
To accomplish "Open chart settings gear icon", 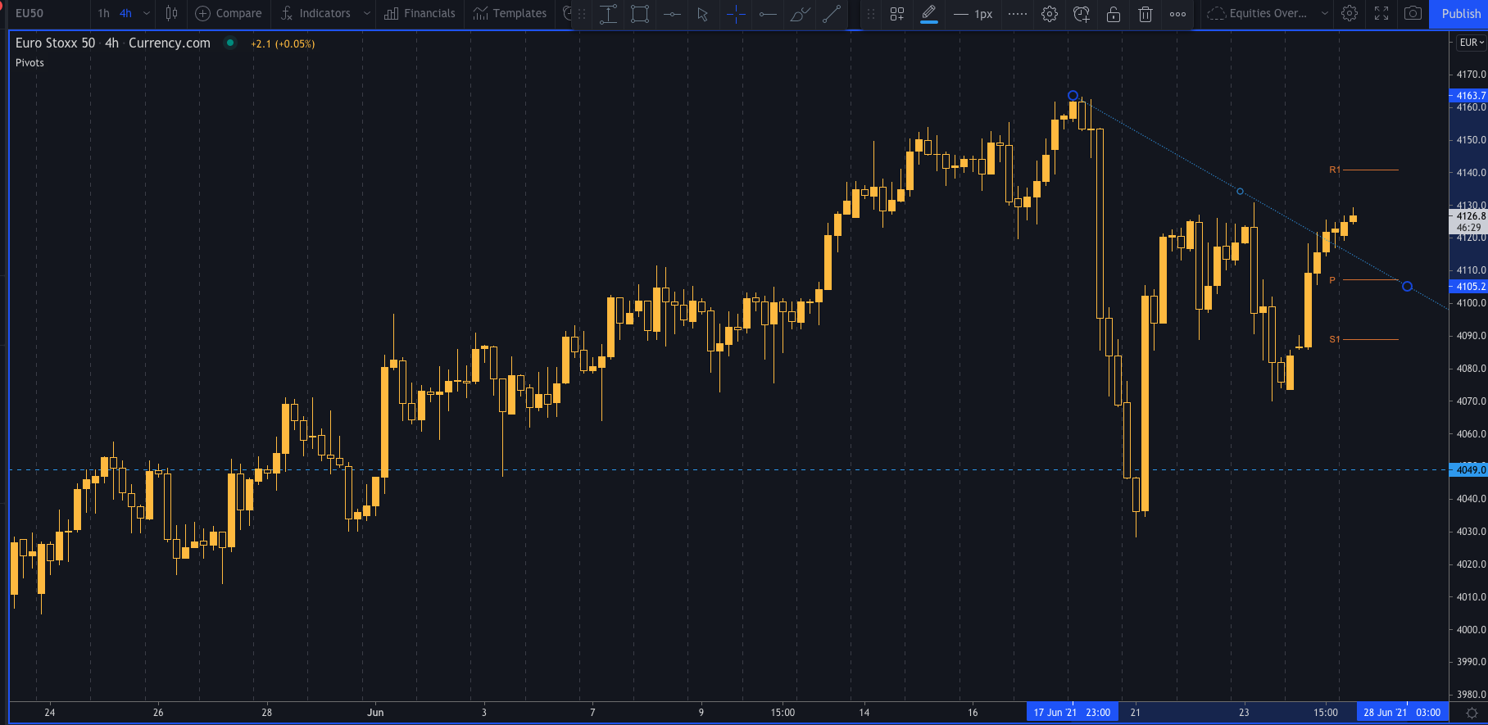I will pos(1350,13).
